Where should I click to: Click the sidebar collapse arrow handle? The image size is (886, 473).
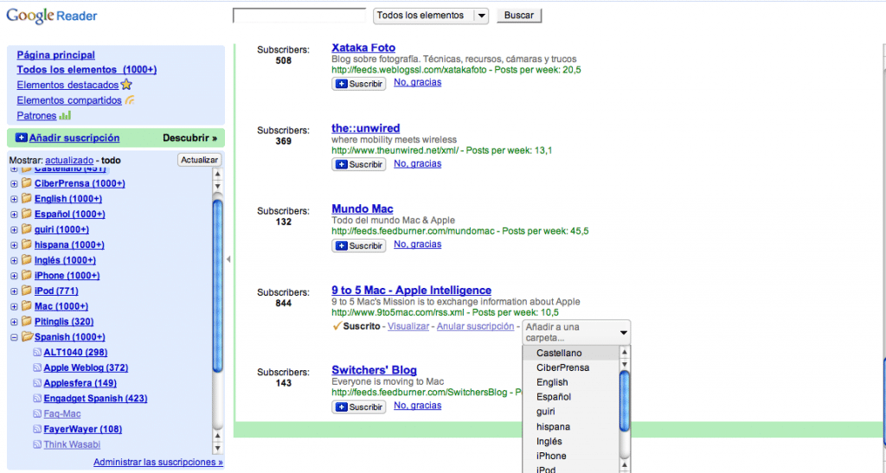click(228, 259)
